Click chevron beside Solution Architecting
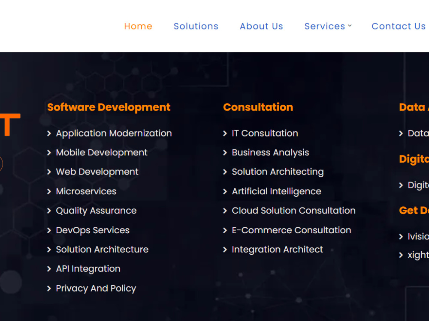The image size is (429, 321). coord(225,172)
